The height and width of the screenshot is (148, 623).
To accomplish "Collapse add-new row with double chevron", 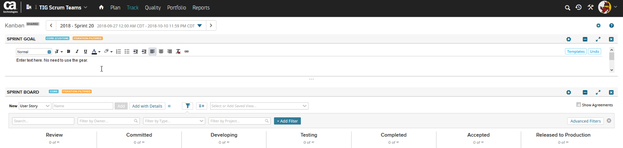I will (169, 106).
